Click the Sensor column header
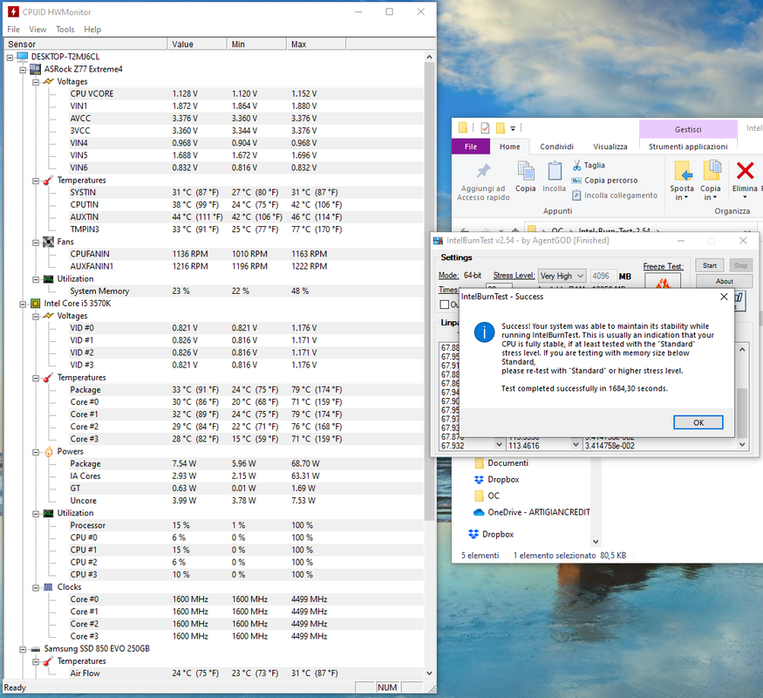 pos(85,44)
